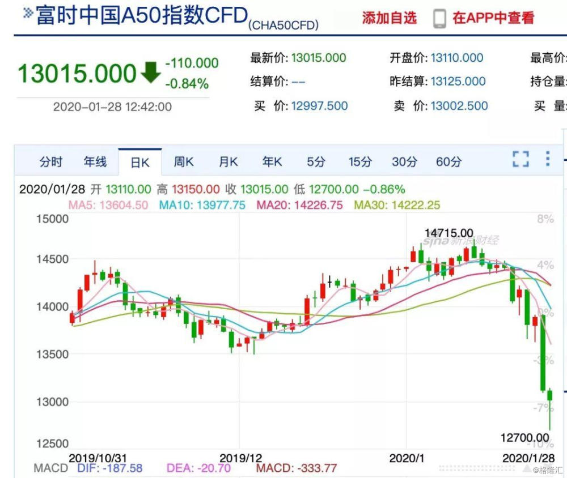The image size is (567, 478).
Task: Select the 日K chart tab
Action: (x=140, y=162)
